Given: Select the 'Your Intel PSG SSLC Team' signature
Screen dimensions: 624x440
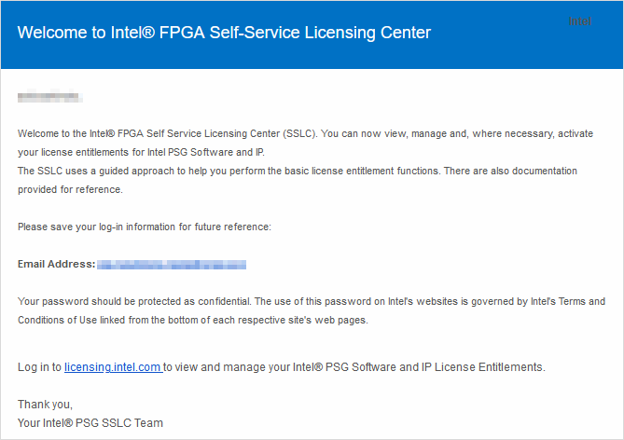Looking at the screenshot, I should (x=90, y=423).
